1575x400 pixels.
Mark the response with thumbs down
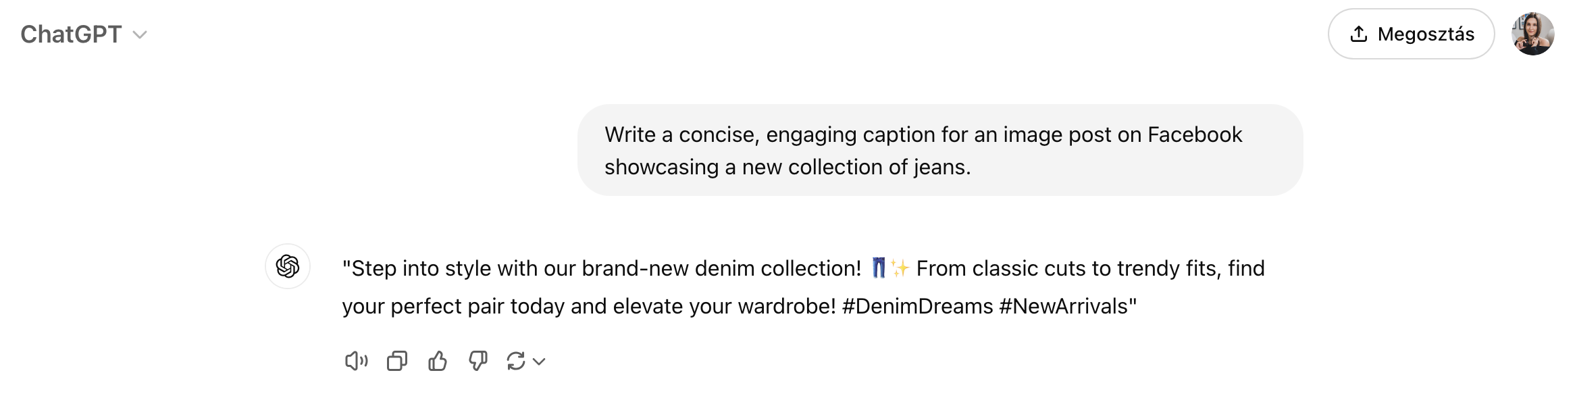click(x=478, y=361)
